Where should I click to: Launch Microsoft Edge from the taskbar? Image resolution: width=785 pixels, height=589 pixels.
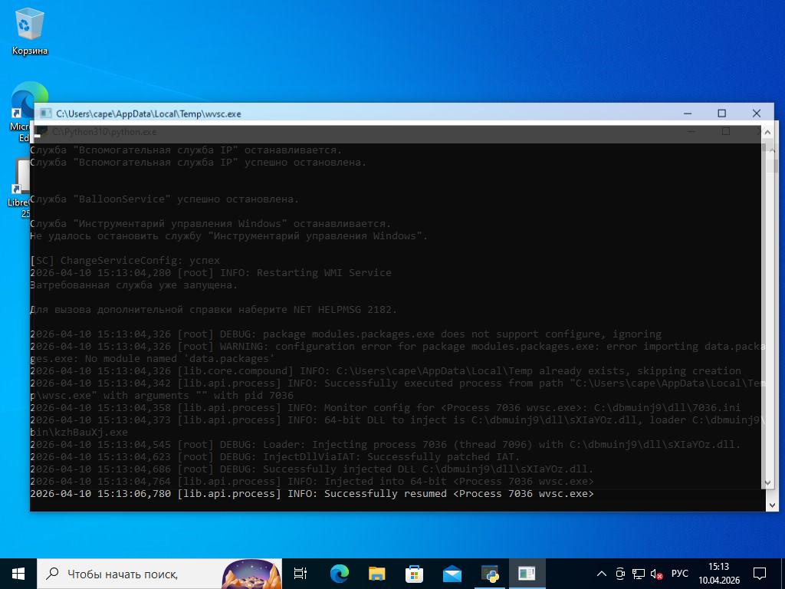339,574
